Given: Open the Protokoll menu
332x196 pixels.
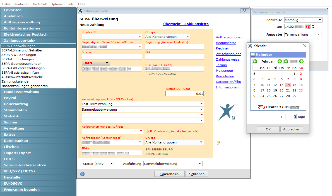Looking at the screenshot, I should [40, 4].
